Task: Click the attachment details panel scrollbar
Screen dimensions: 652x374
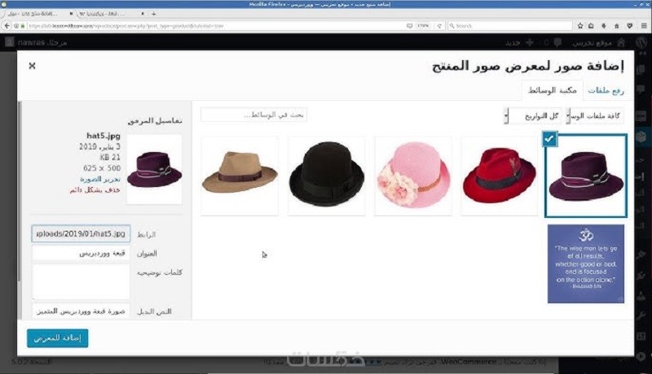Action: tap(20, 193)
